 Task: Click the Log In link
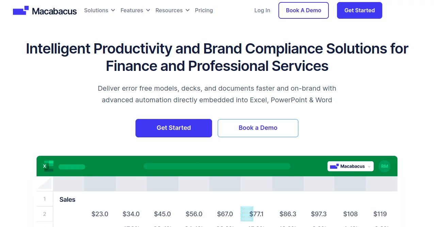pyautogui.click(x=262, y=10)
